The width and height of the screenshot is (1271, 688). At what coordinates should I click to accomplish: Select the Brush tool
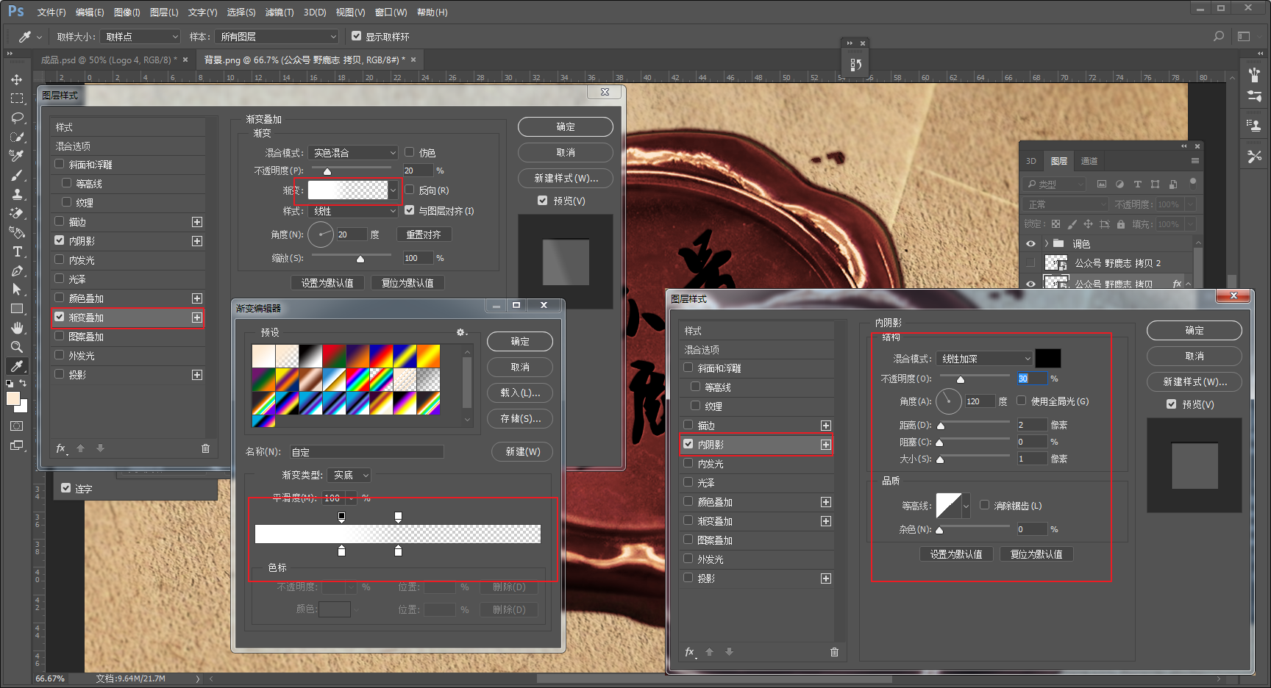[x=17, y=175]
